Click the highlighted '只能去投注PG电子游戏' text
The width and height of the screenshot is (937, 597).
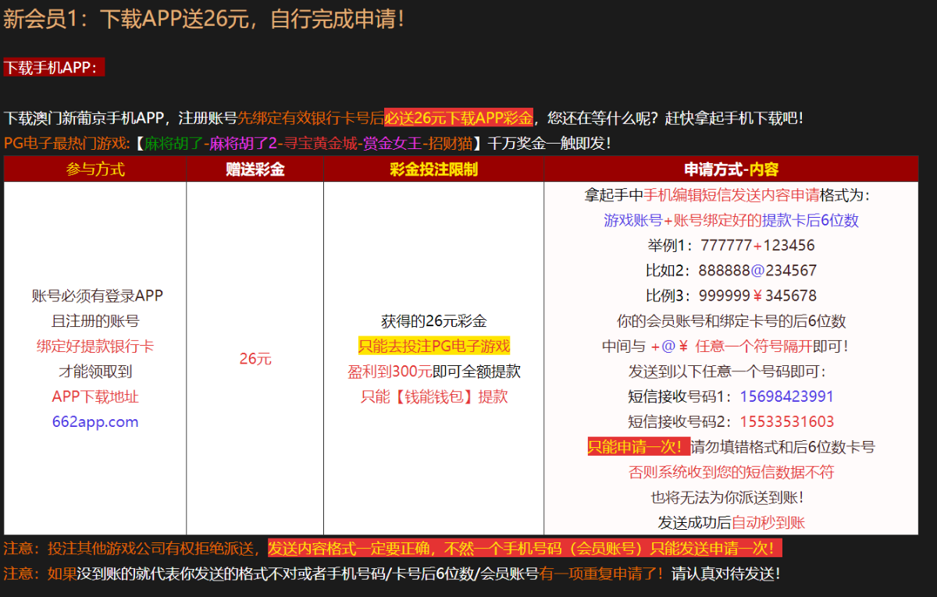pos(434,346)
